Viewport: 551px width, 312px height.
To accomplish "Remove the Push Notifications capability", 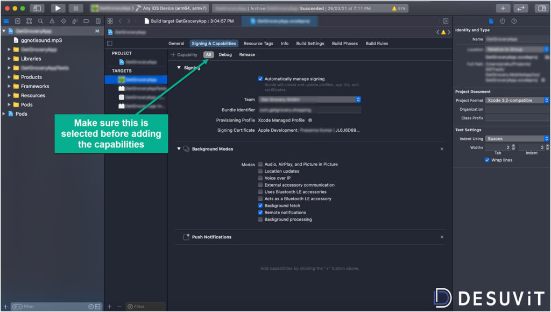I will point(442,237).
